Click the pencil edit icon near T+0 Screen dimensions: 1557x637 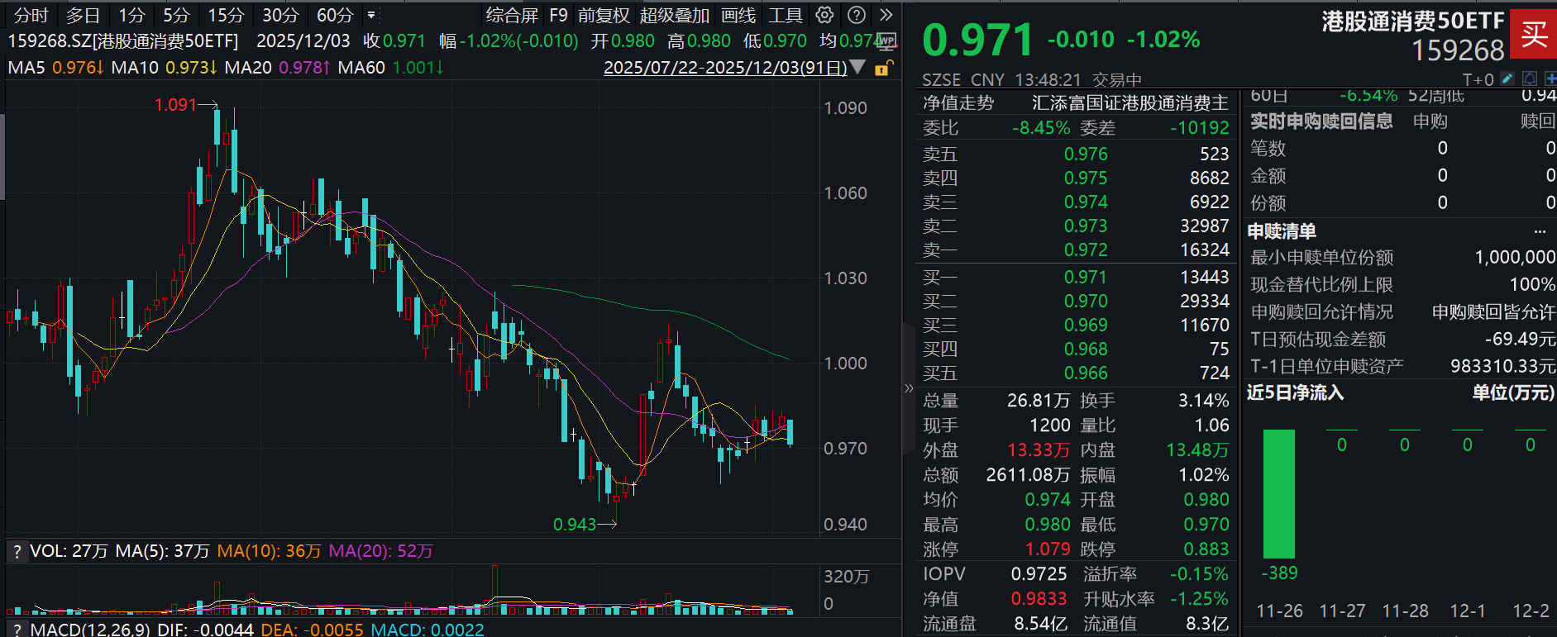coord(1507,78)
